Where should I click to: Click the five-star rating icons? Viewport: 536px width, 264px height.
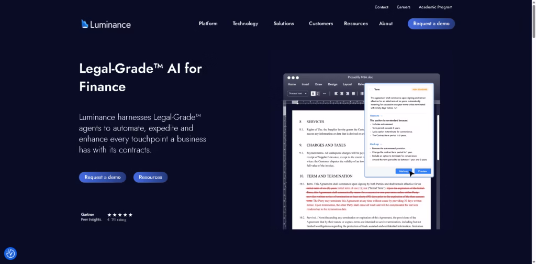pos(120,215)
